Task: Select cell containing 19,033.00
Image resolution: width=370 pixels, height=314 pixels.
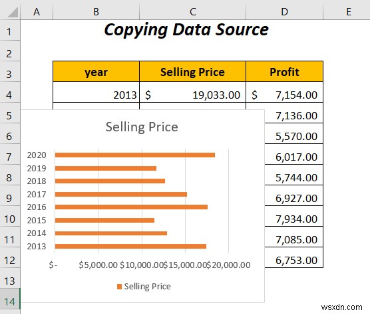Action: 192,95
